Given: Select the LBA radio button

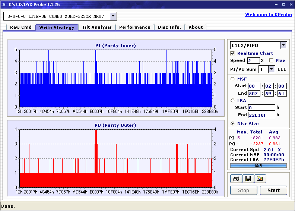Looking at the screenshot, I should click(233, 100).
